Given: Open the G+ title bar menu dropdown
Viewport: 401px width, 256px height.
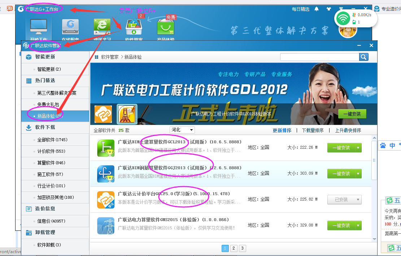Looking at the screenshot, I should click(341, 9).
